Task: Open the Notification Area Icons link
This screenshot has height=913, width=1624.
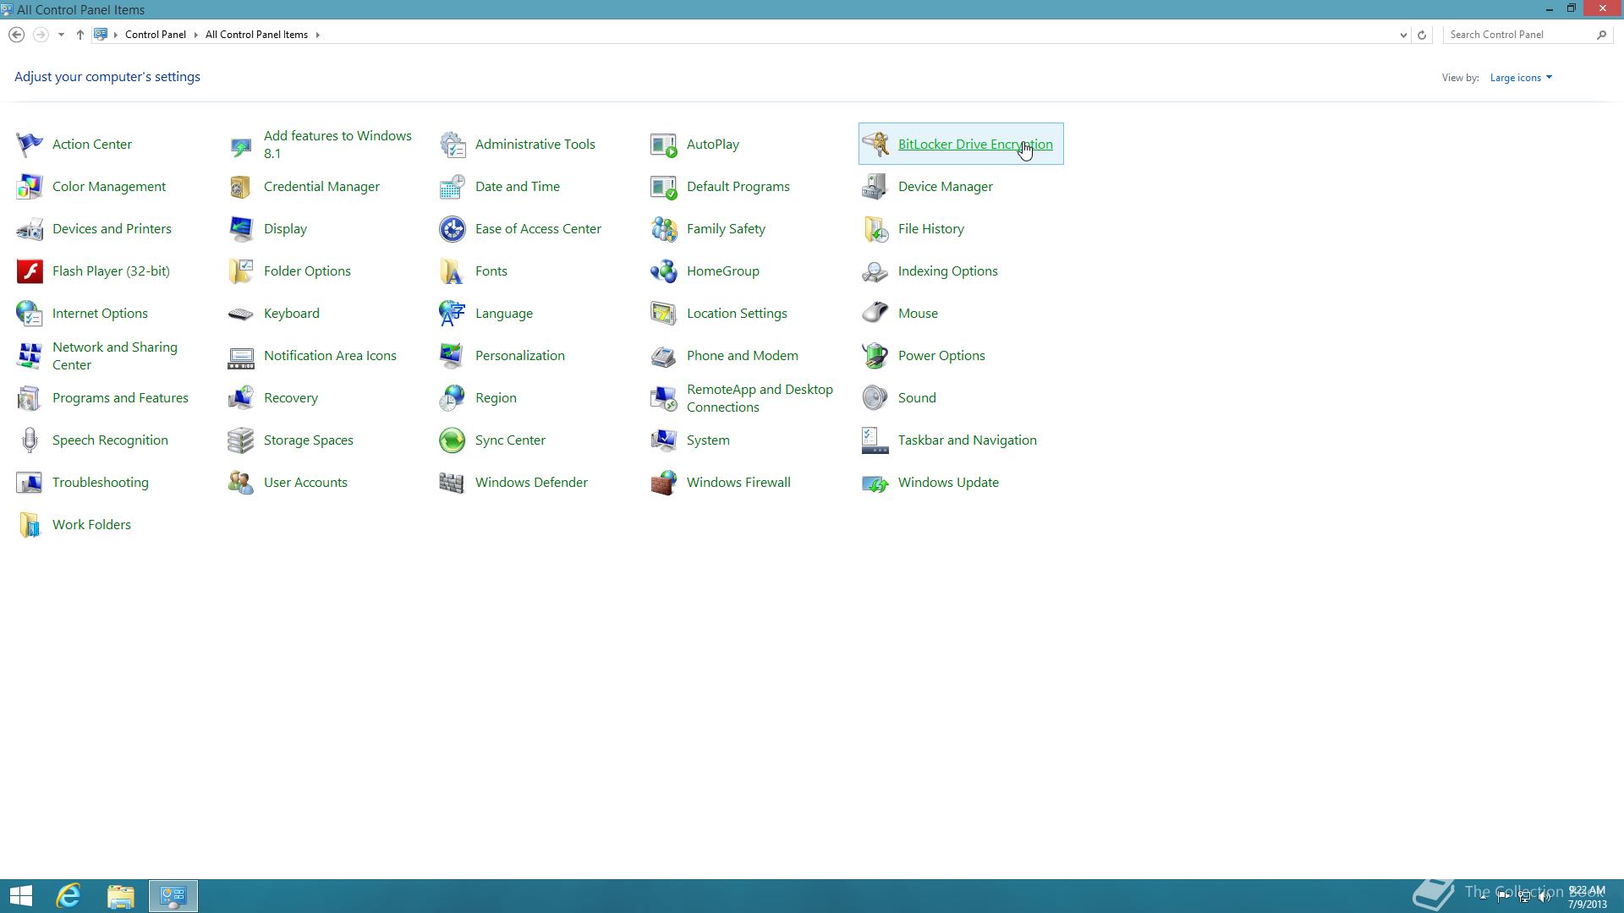Action: [330, 356]
